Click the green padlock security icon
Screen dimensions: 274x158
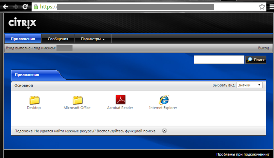pos(36,7)
